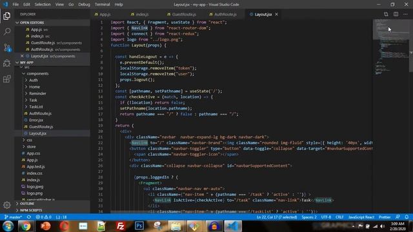Screen dimensions: 413x232
Task: Expand the store folder
Action: [x=31, y=146]
